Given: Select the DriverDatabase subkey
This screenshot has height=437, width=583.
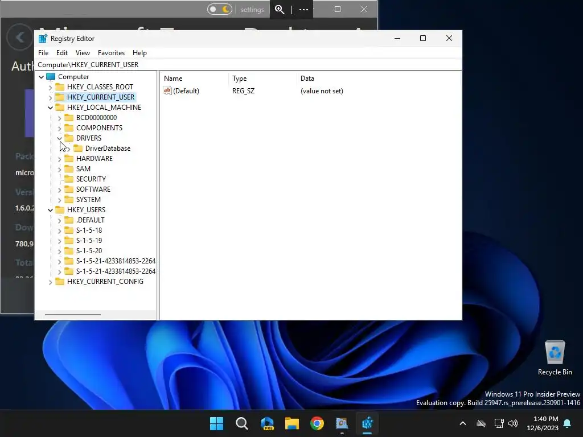Looking at the screenshot, I should click(x=108, y=149).
